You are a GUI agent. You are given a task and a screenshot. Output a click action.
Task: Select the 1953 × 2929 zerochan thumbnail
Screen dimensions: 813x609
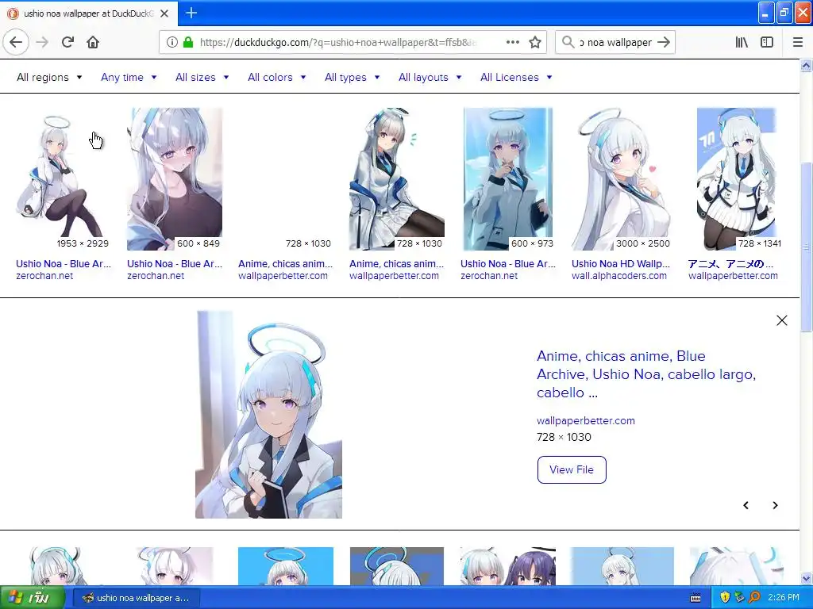(x=64, y=179)
